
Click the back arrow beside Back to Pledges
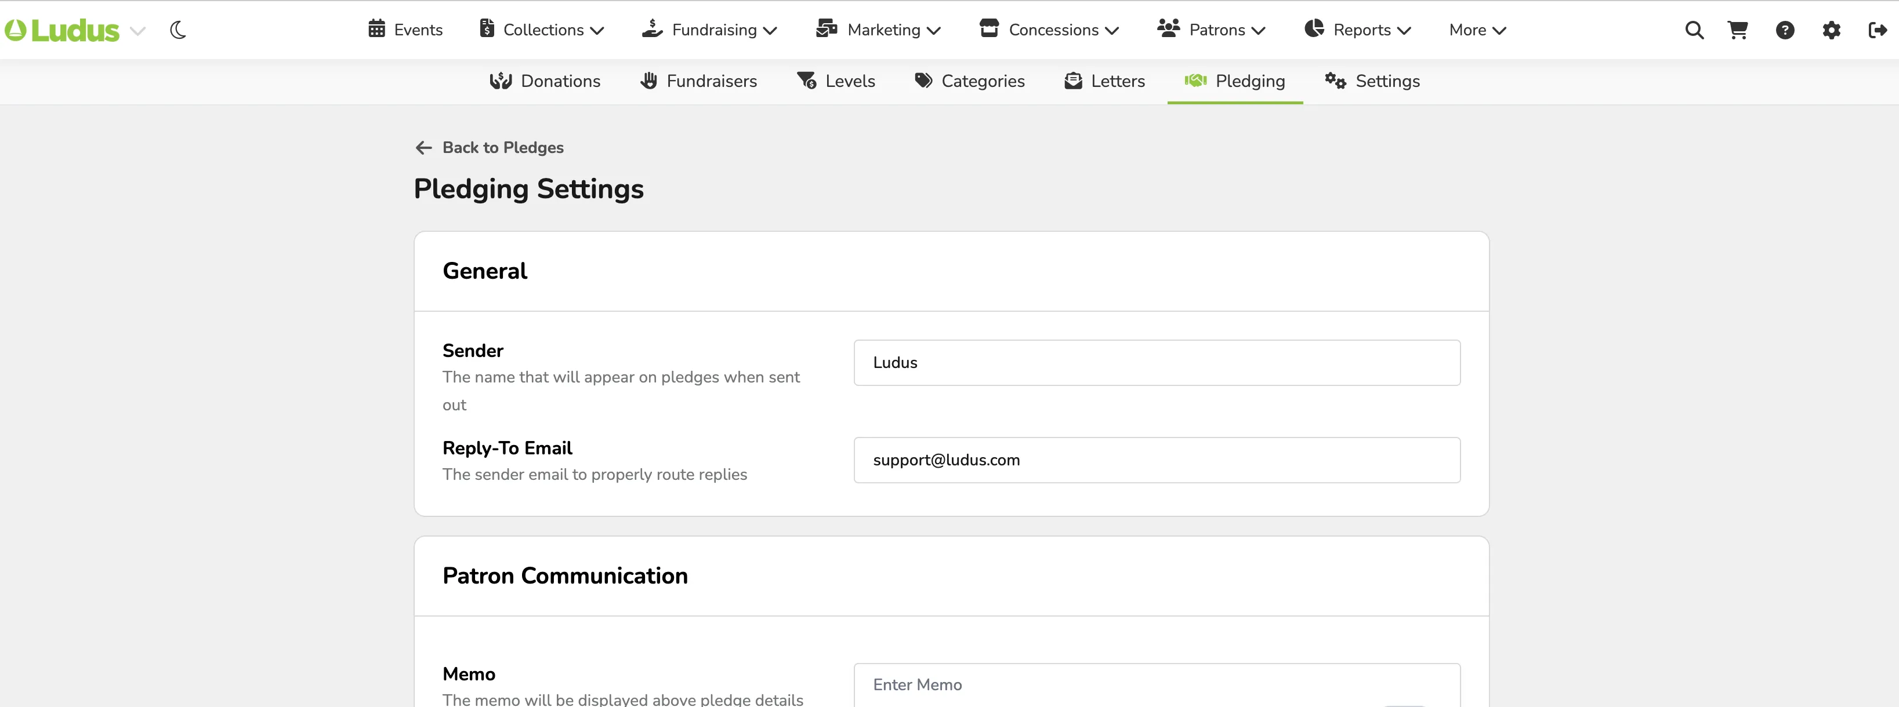pos(423,148)
